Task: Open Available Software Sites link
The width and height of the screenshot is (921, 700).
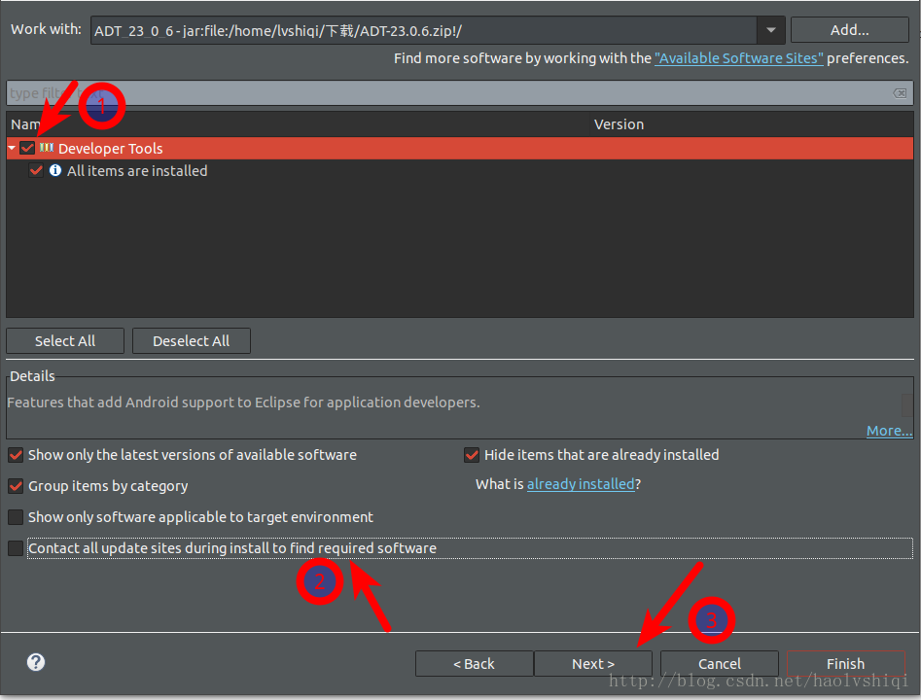Action: coord(739,58)
